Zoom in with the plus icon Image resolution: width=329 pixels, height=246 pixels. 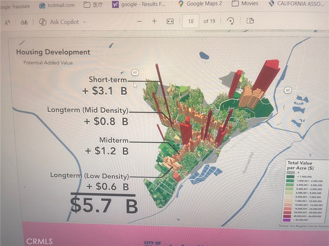point(154,21)
